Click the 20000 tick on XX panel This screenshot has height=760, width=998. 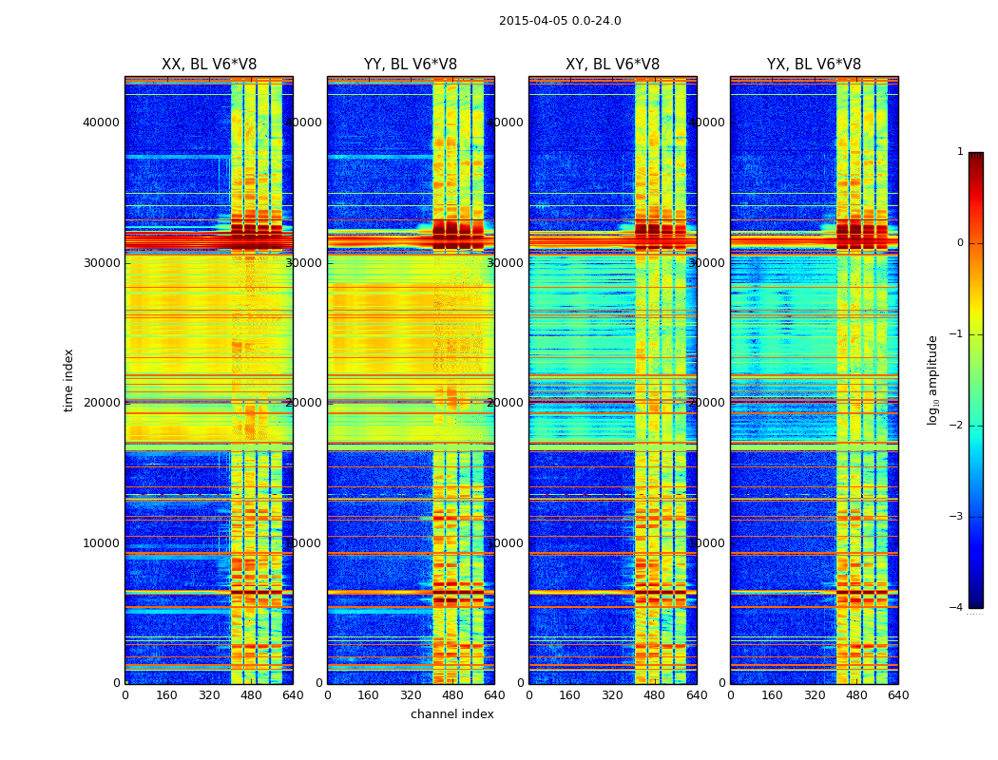[101, 402]
